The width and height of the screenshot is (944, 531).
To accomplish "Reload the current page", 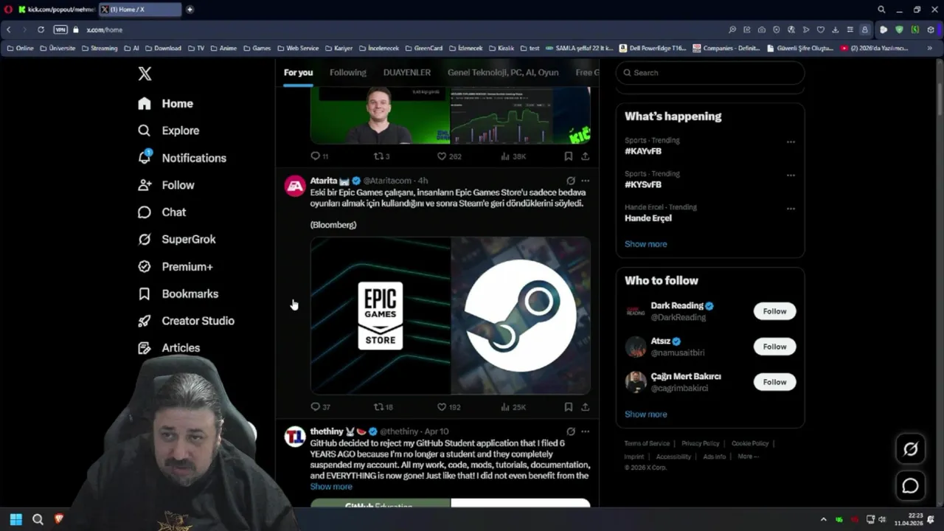I will click(41, 29).
